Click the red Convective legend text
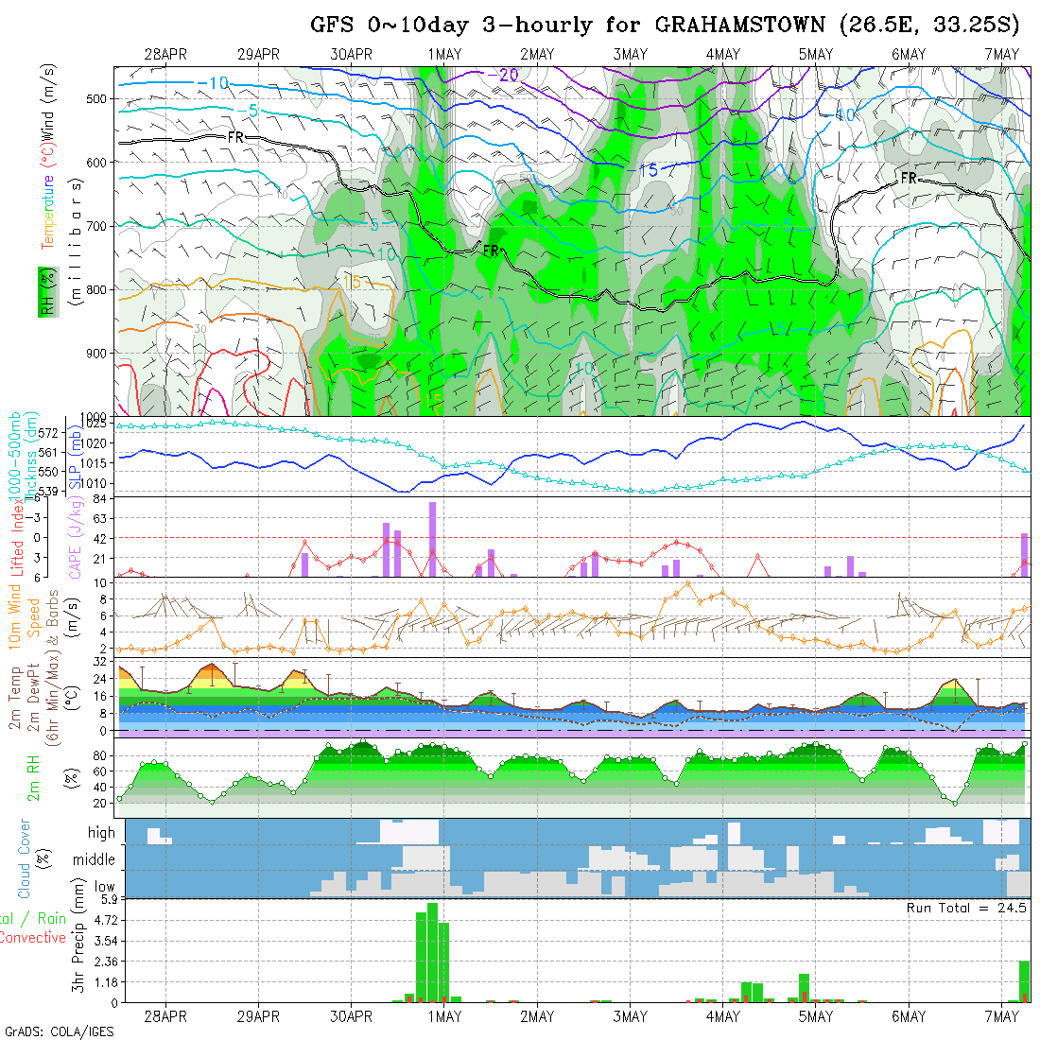Viewport: 1040px width, 1040px height. [33, 937]
